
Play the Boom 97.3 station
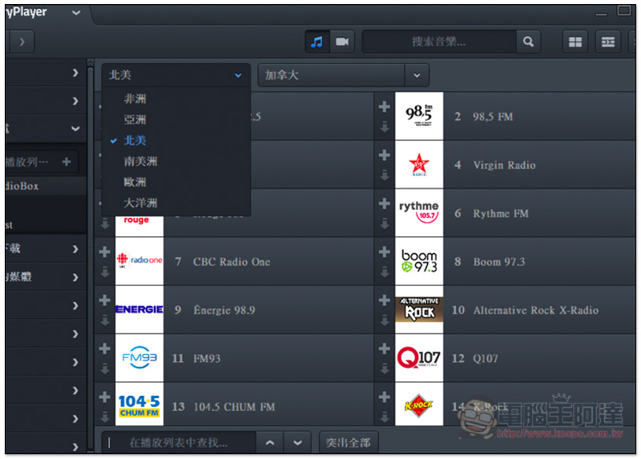(498, 262)
